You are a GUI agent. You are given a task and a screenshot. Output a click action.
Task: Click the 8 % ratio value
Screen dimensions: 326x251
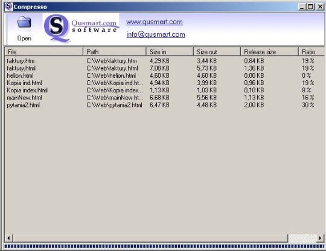coord(307,90)
